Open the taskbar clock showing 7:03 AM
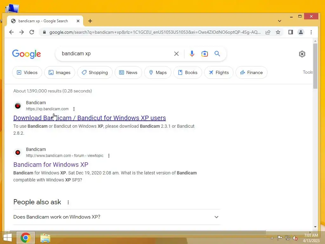 click(x=311, y=238)
